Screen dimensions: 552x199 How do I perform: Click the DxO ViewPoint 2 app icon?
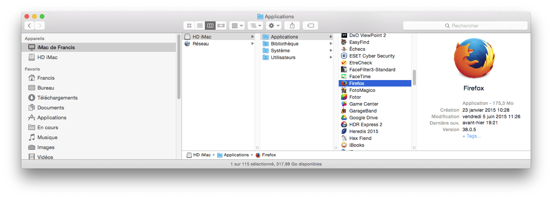coord(344,35)
